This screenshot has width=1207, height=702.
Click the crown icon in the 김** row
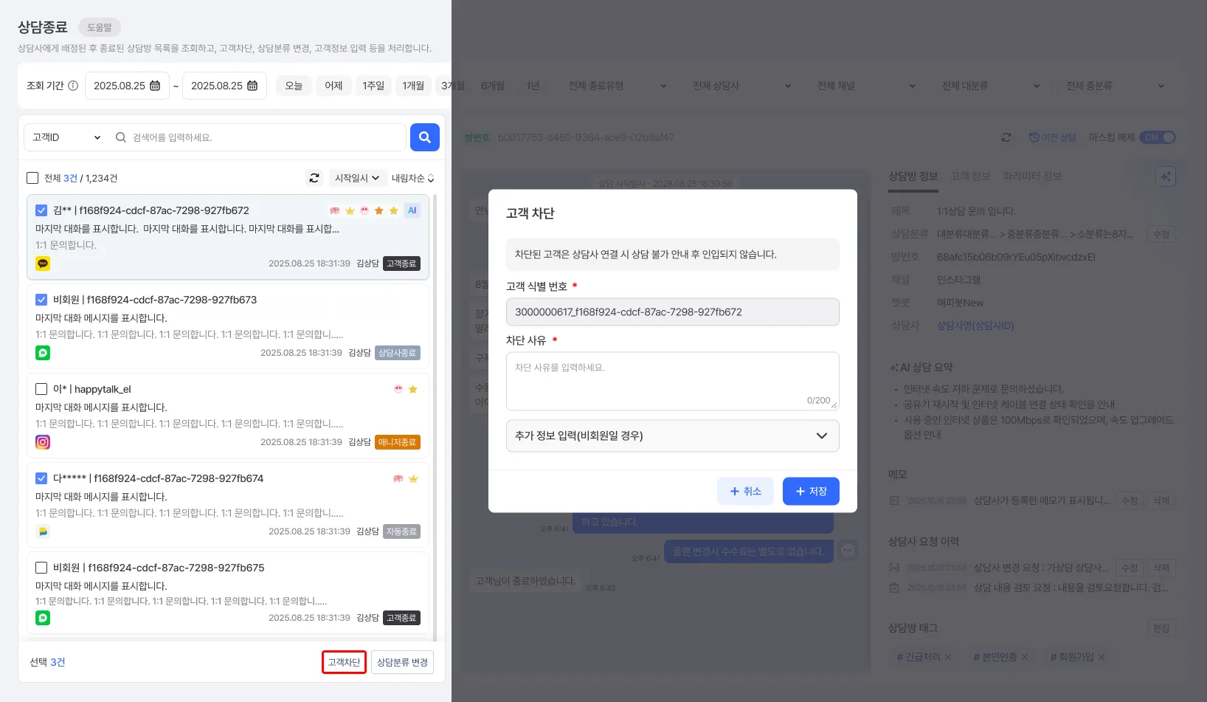tap(350, 210)
